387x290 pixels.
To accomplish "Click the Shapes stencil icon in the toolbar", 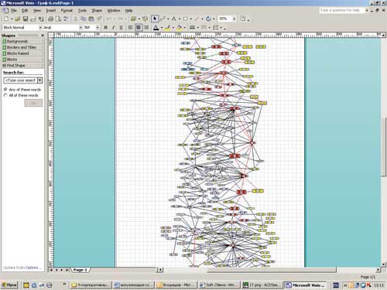I will [x=133, y=19].
